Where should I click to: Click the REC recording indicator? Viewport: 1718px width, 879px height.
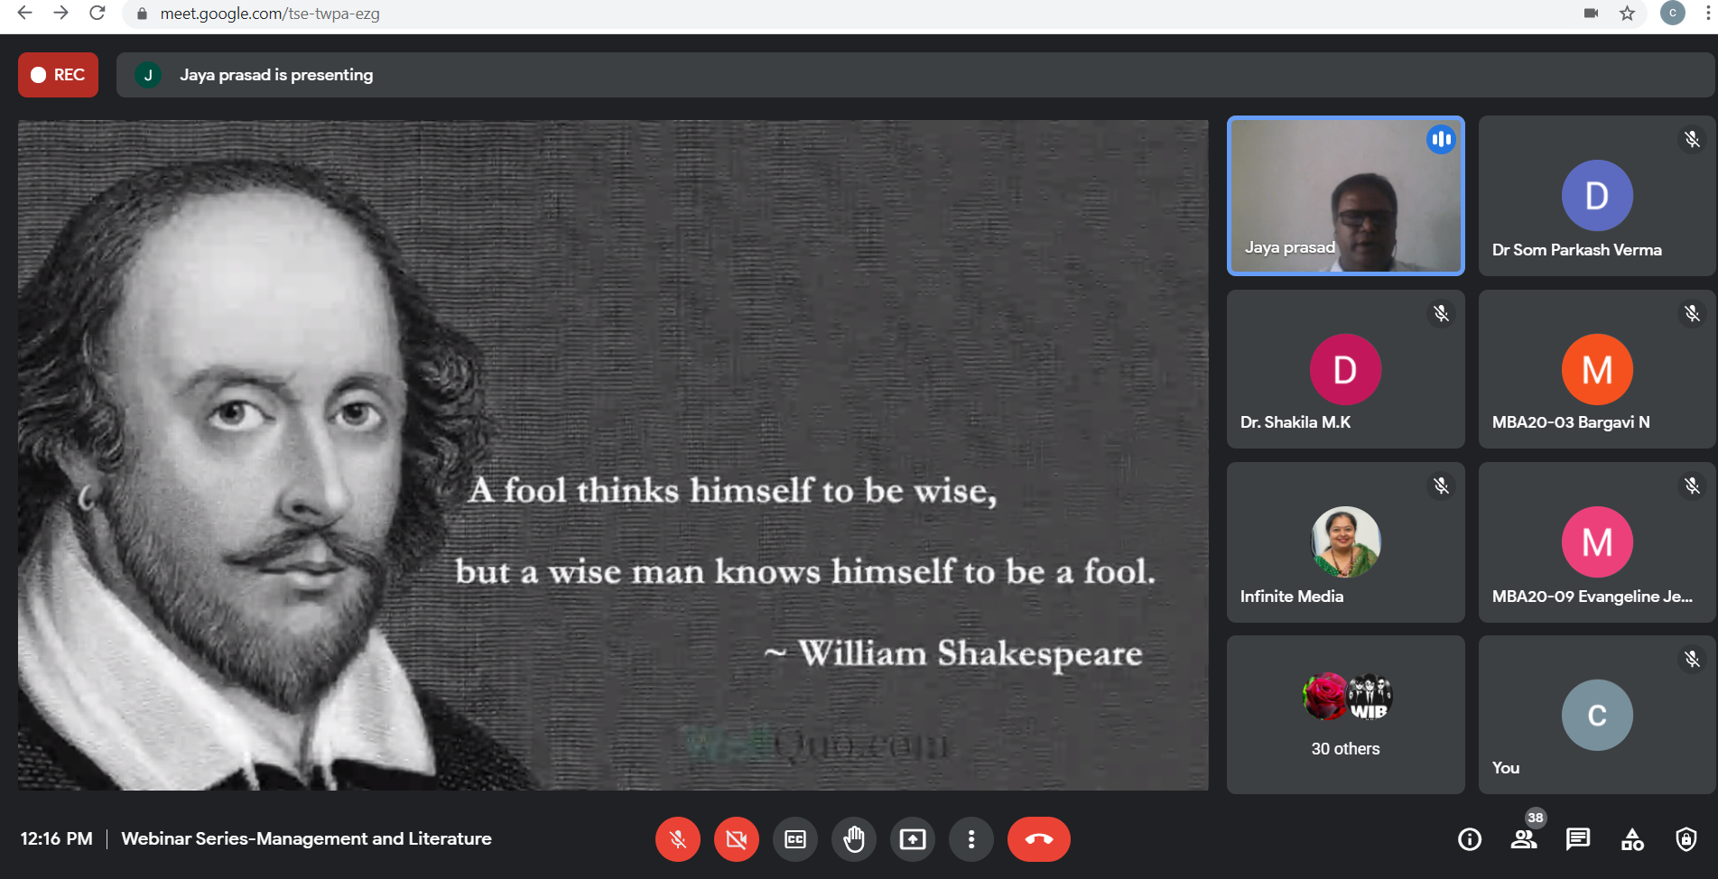pos(58,75)
